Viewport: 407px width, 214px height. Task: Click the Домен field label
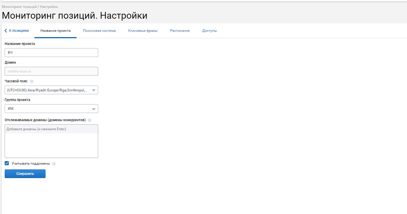pyautogui.click(x=10, y=62)
